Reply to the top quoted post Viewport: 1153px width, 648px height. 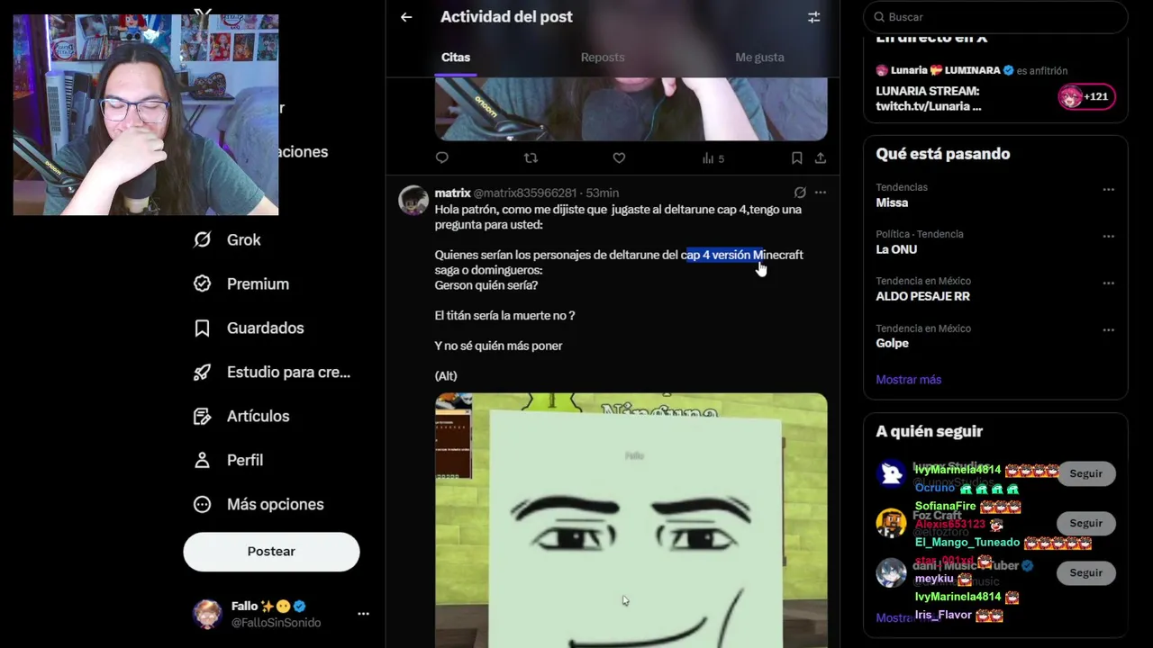[441, 157]
